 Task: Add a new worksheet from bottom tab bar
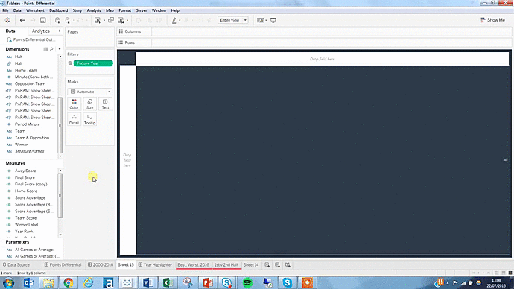tap(267, 264)
